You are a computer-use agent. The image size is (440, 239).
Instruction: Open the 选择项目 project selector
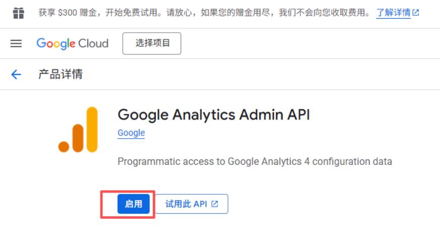click(x=152, y=43)
